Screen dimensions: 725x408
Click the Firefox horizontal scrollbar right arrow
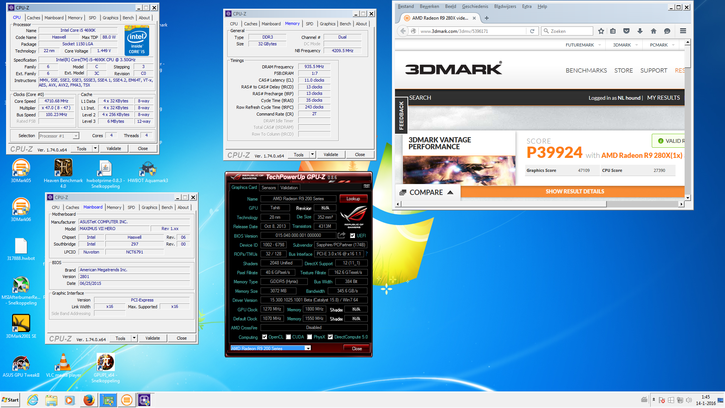point(681,204)
